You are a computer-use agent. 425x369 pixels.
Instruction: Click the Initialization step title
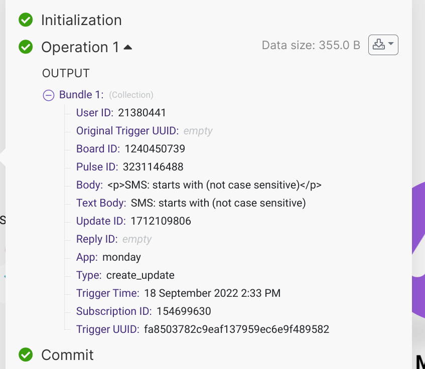tap(81, 20)
